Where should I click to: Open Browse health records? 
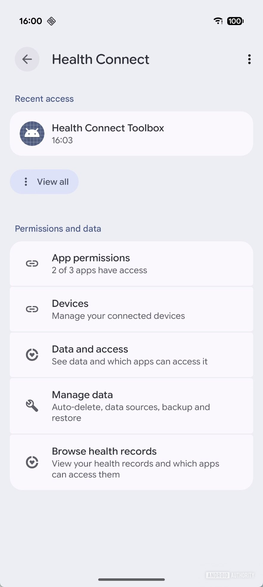pyautogui.click(x=131, y=462)
